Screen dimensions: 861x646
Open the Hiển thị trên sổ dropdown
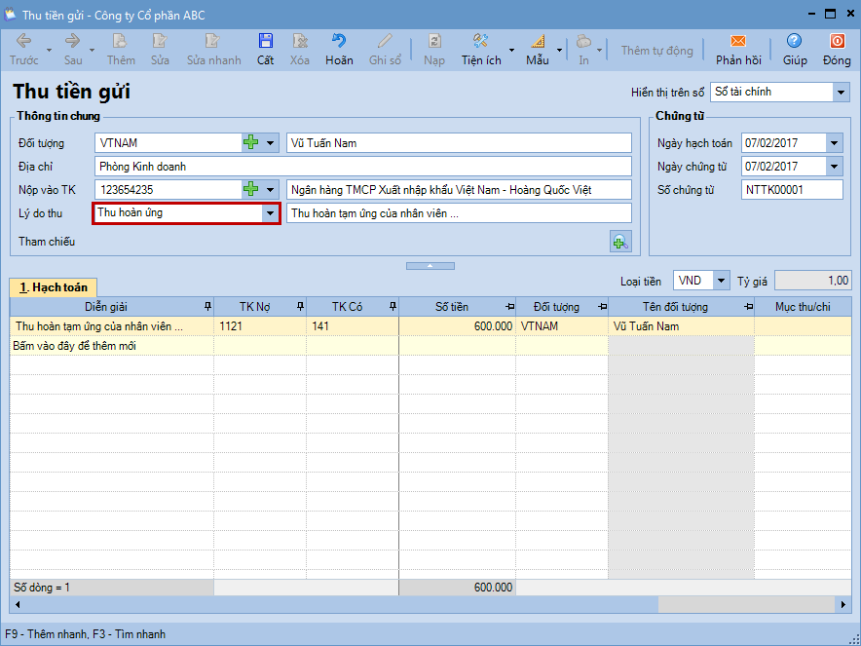tap(841, 93)
